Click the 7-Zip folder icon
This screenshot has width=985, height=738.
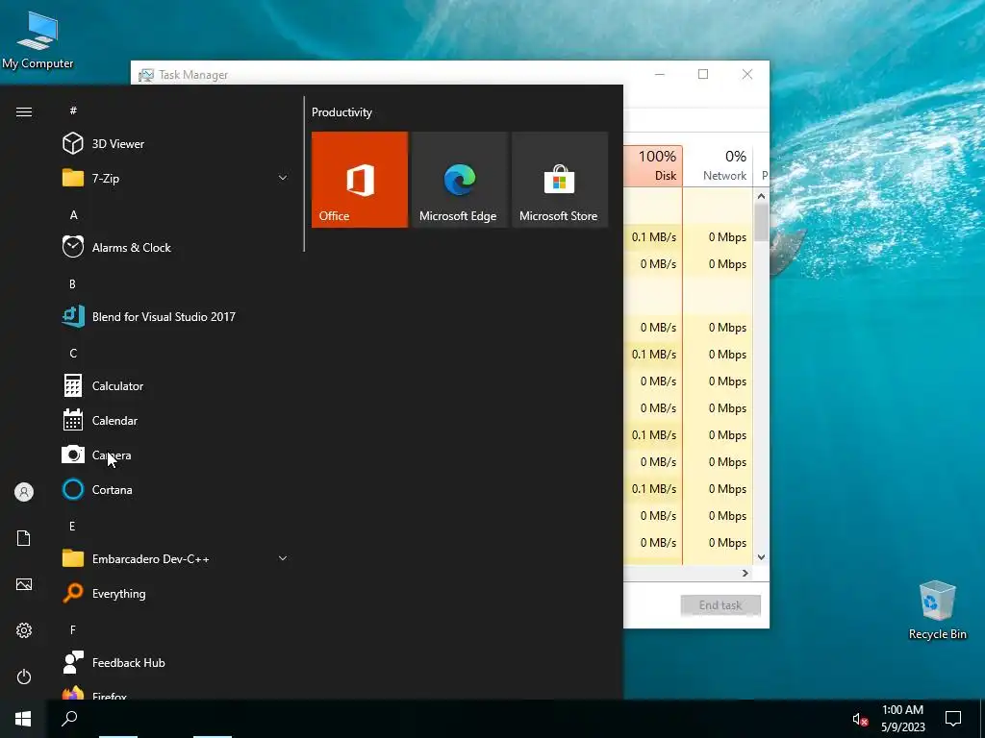pos(73,178)
